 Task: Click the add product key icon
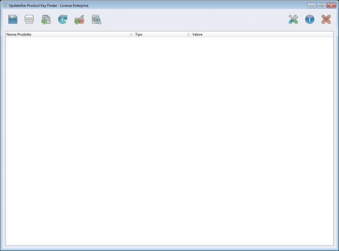(79, 19)
